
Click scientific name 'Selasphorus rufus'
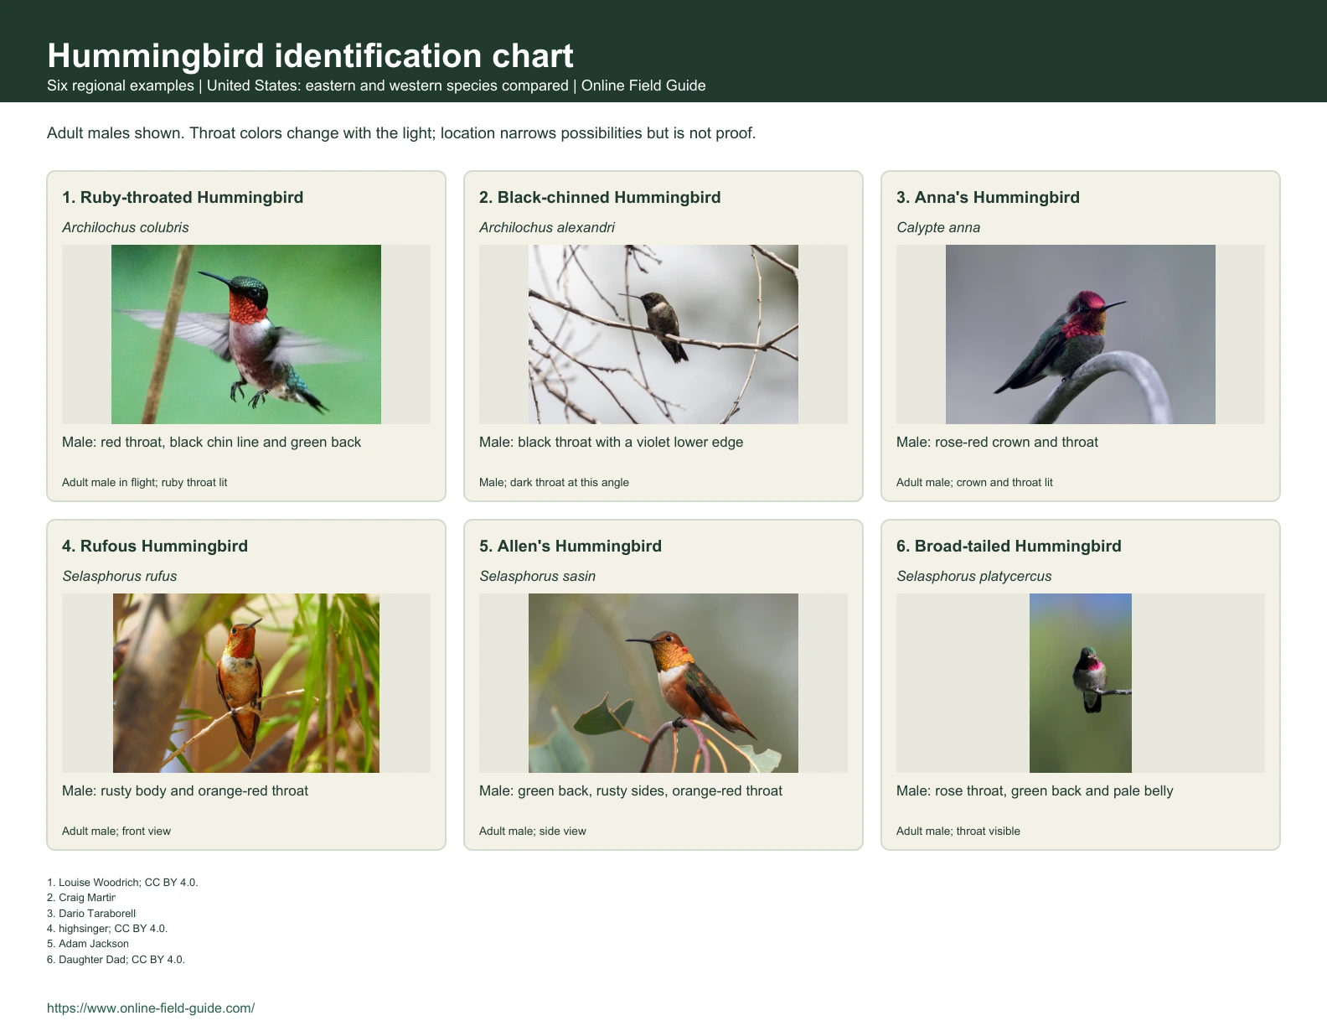pyautogui.click(x=120, y=576)
